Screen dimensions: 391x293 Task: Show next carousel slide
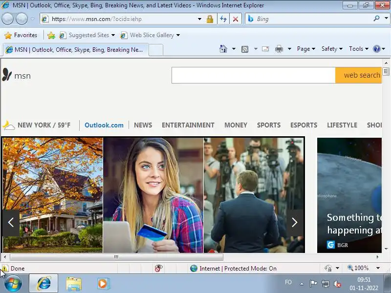click(x=295, y=223)
